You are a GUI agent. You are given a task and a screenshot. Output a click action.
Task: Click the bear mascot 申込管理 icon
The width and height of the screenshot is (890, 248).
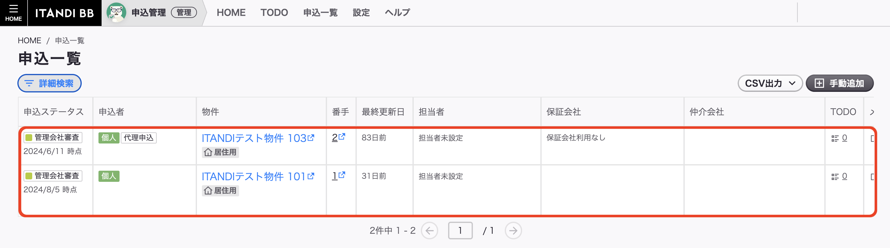point(116,12)
